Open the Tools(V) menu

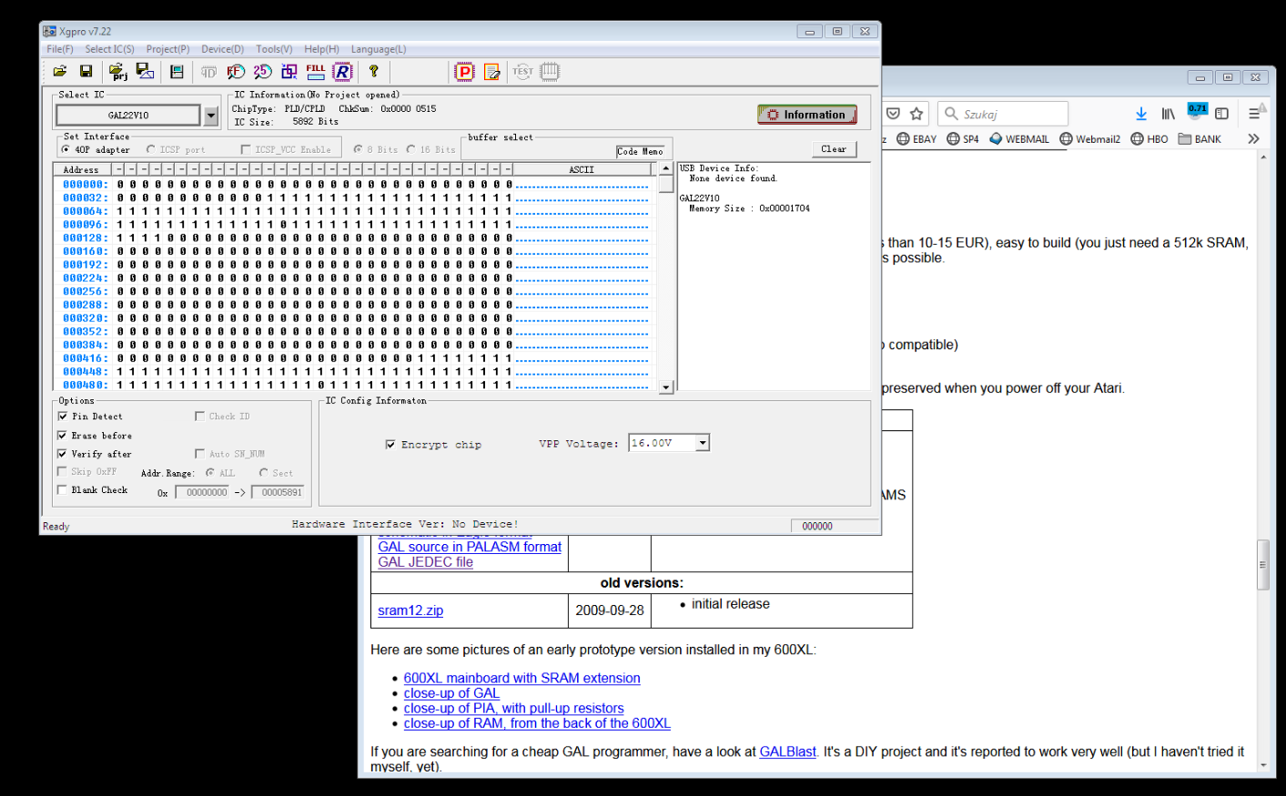pos(274,49)
